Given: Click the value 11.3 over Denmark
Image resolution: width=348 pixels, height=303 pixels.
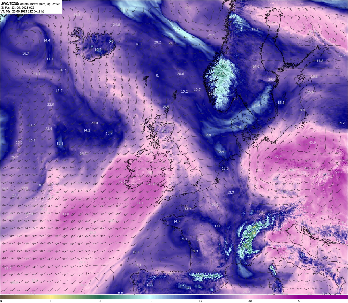Looking at the screenshot, I should pos(238,127).
